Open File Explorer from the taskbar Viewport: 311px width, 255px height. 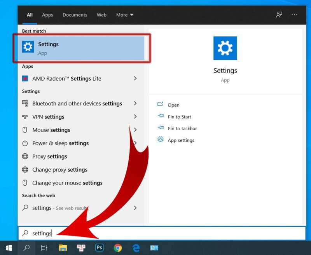[63, 248]
